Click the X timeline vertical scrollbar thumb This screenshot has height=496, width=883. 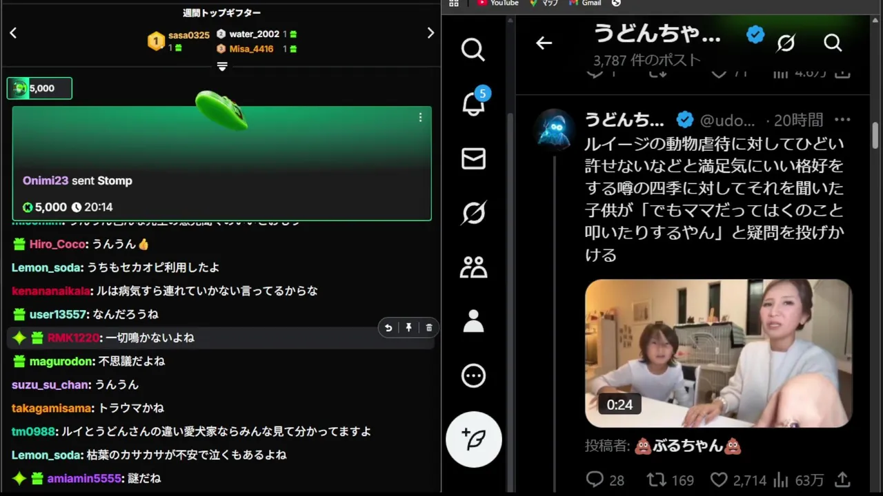click(875, 136)
